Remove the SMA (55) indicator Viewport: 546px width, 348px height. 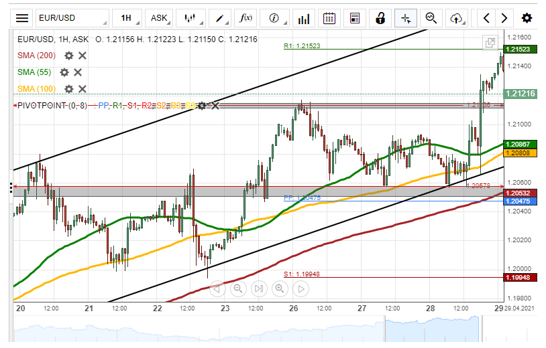(x=78, y=72)
